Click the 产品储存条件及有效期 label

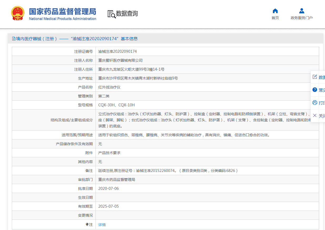74,144
